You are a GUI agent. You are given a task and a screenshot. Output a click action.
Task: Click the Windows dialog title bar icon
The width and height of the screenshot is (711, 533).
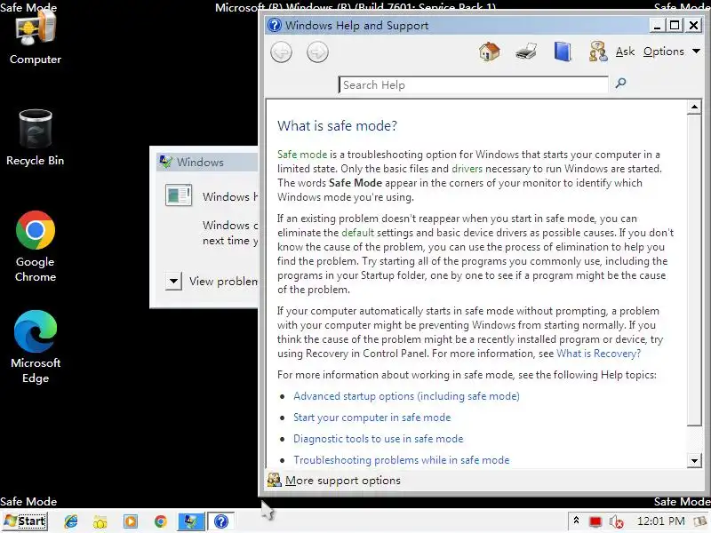[165, 162]
